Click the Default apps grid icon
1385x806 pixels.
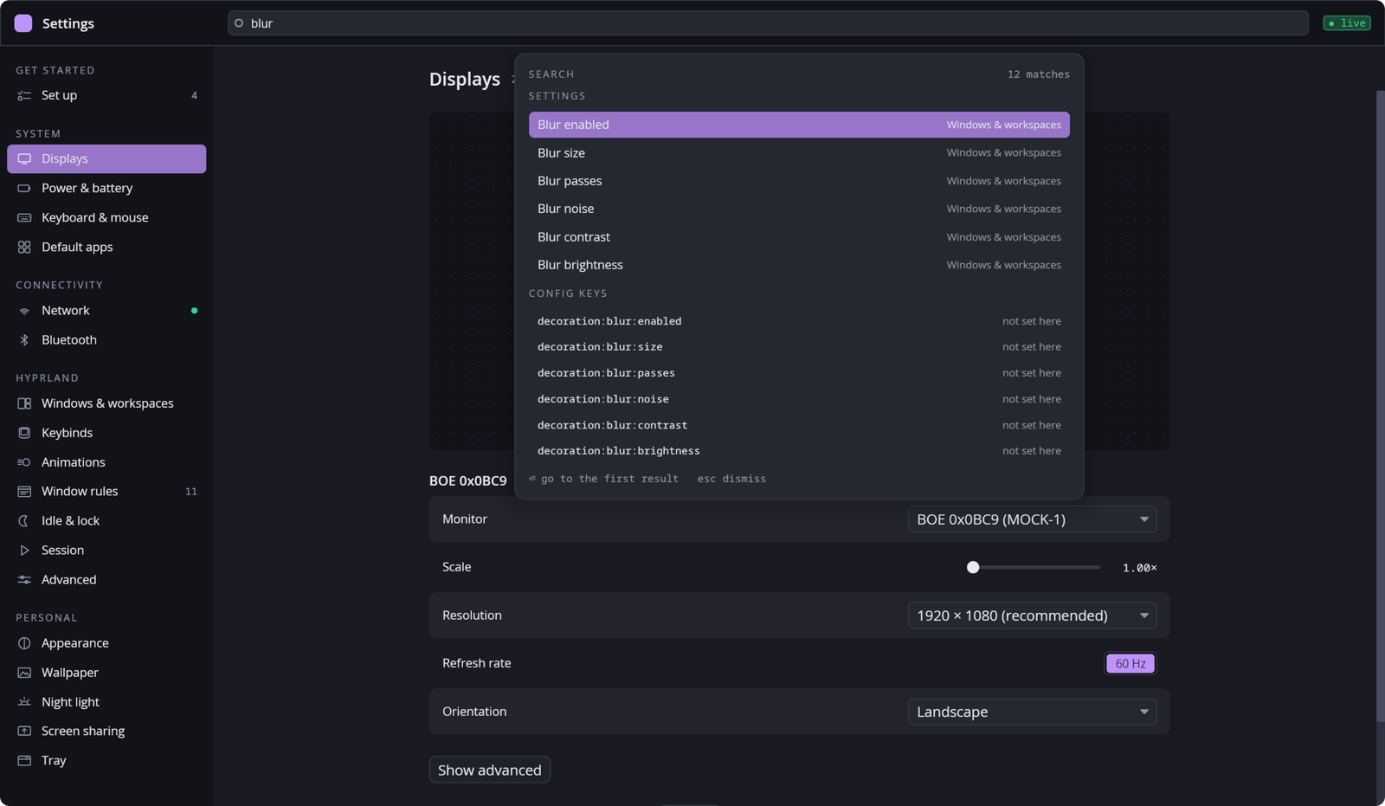point(24,247)
